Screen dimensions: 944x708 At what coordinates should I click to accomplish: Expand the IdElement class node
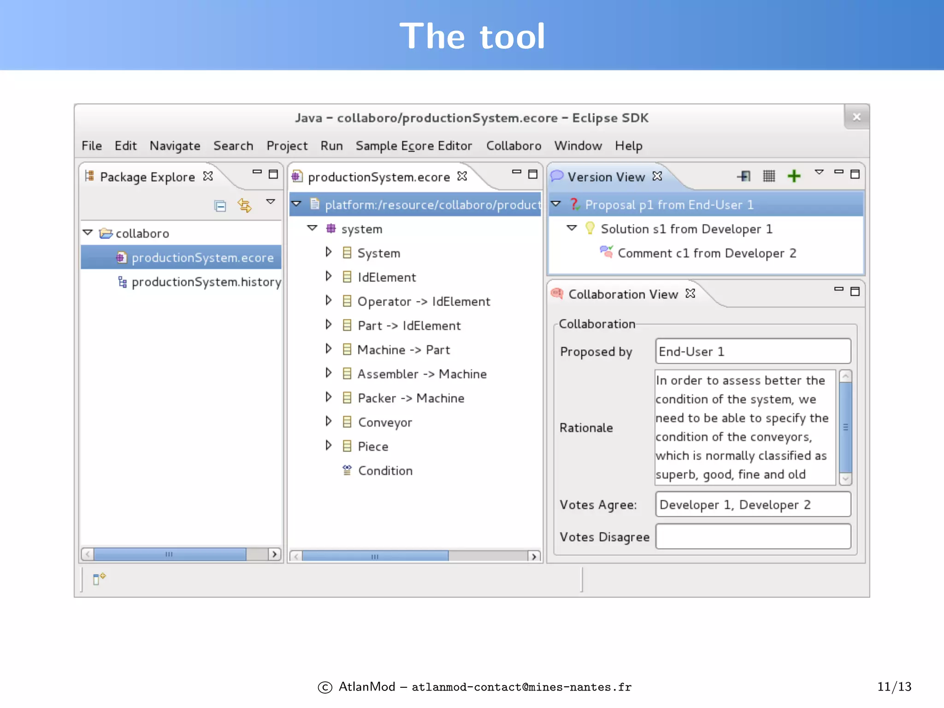pyautogui.click(x=328, y=276)
